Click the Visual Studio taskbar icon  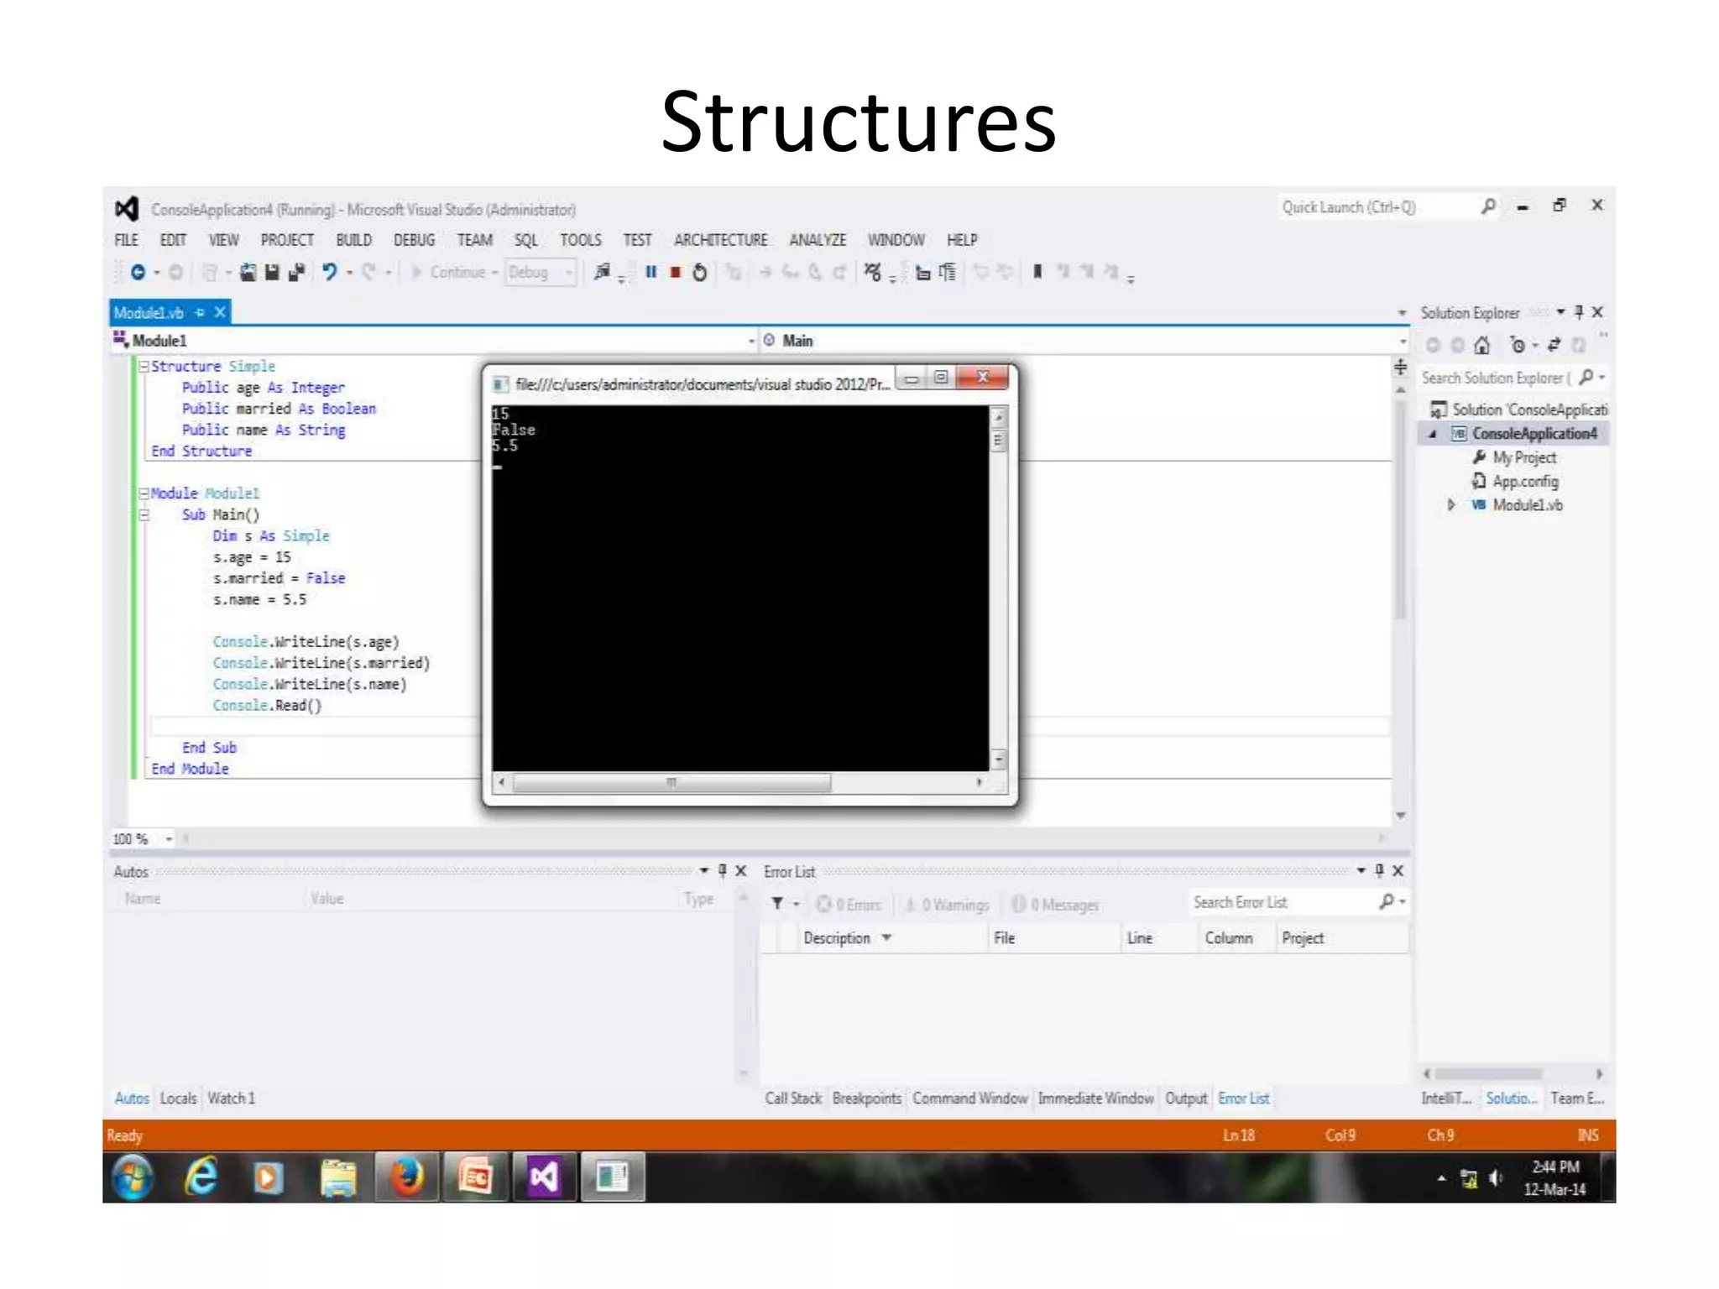544,1177
